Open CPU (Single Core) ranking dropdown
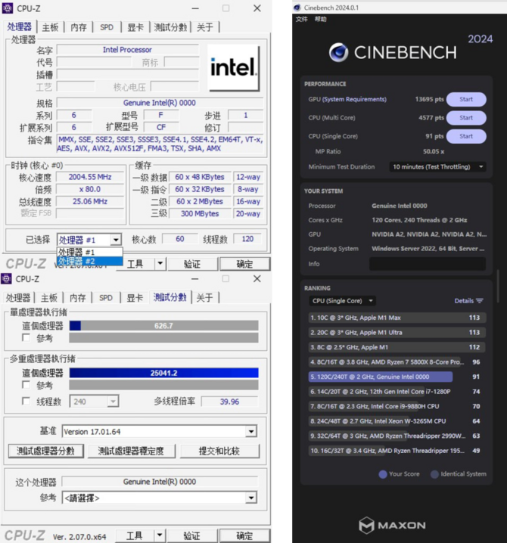Image resolution: width=507 pixels, height=543 pixels. (342, 301)
